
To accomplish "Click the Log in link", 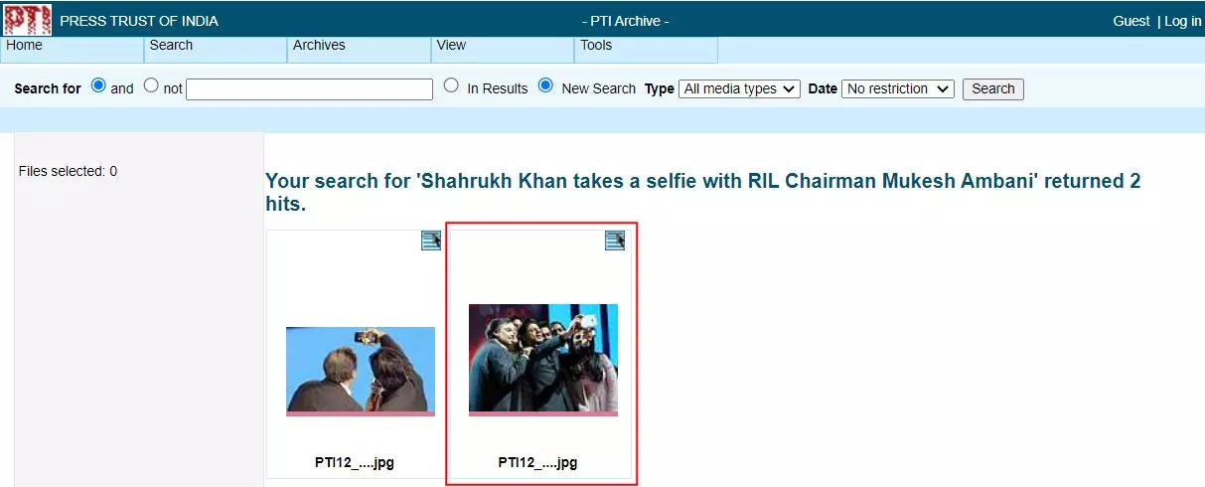I will pyautogui.click(x=1183, y=21).
